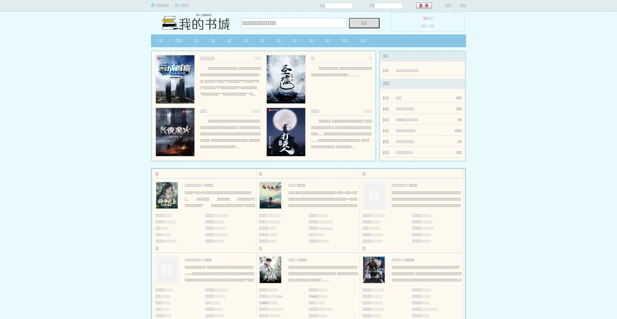Open the 长夜余火 book cover
Screen dimensions: 617x319
175,132
